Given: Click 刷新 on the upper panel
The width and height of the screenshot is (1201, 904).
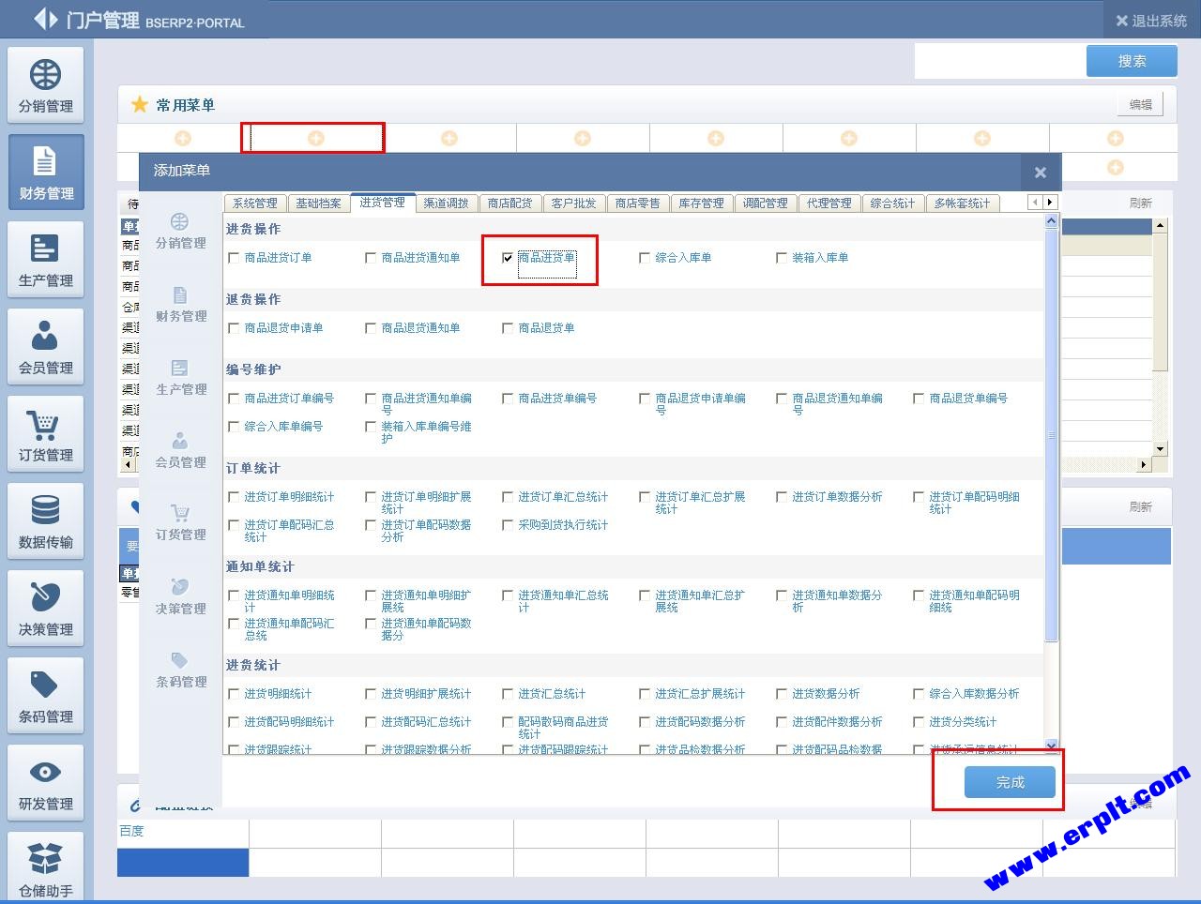Looking at the screenshot, I should 1140,203.
